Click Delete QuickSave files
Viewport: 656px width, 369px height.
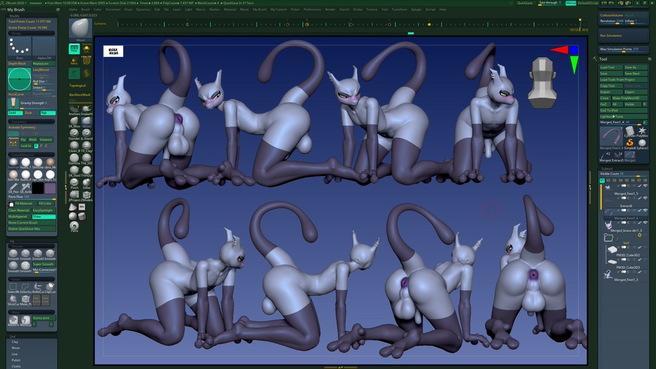pyautogui.click(x=32, y=229)
